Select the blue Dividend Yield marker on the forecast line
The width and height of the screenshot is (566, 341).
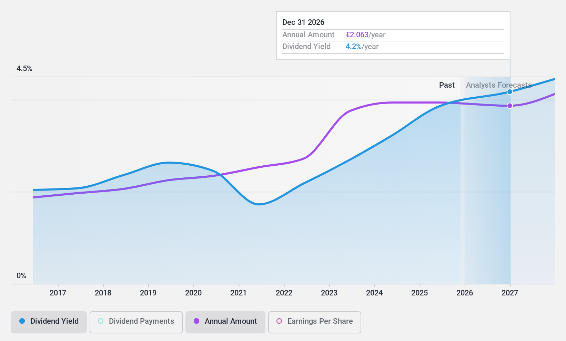510,91
